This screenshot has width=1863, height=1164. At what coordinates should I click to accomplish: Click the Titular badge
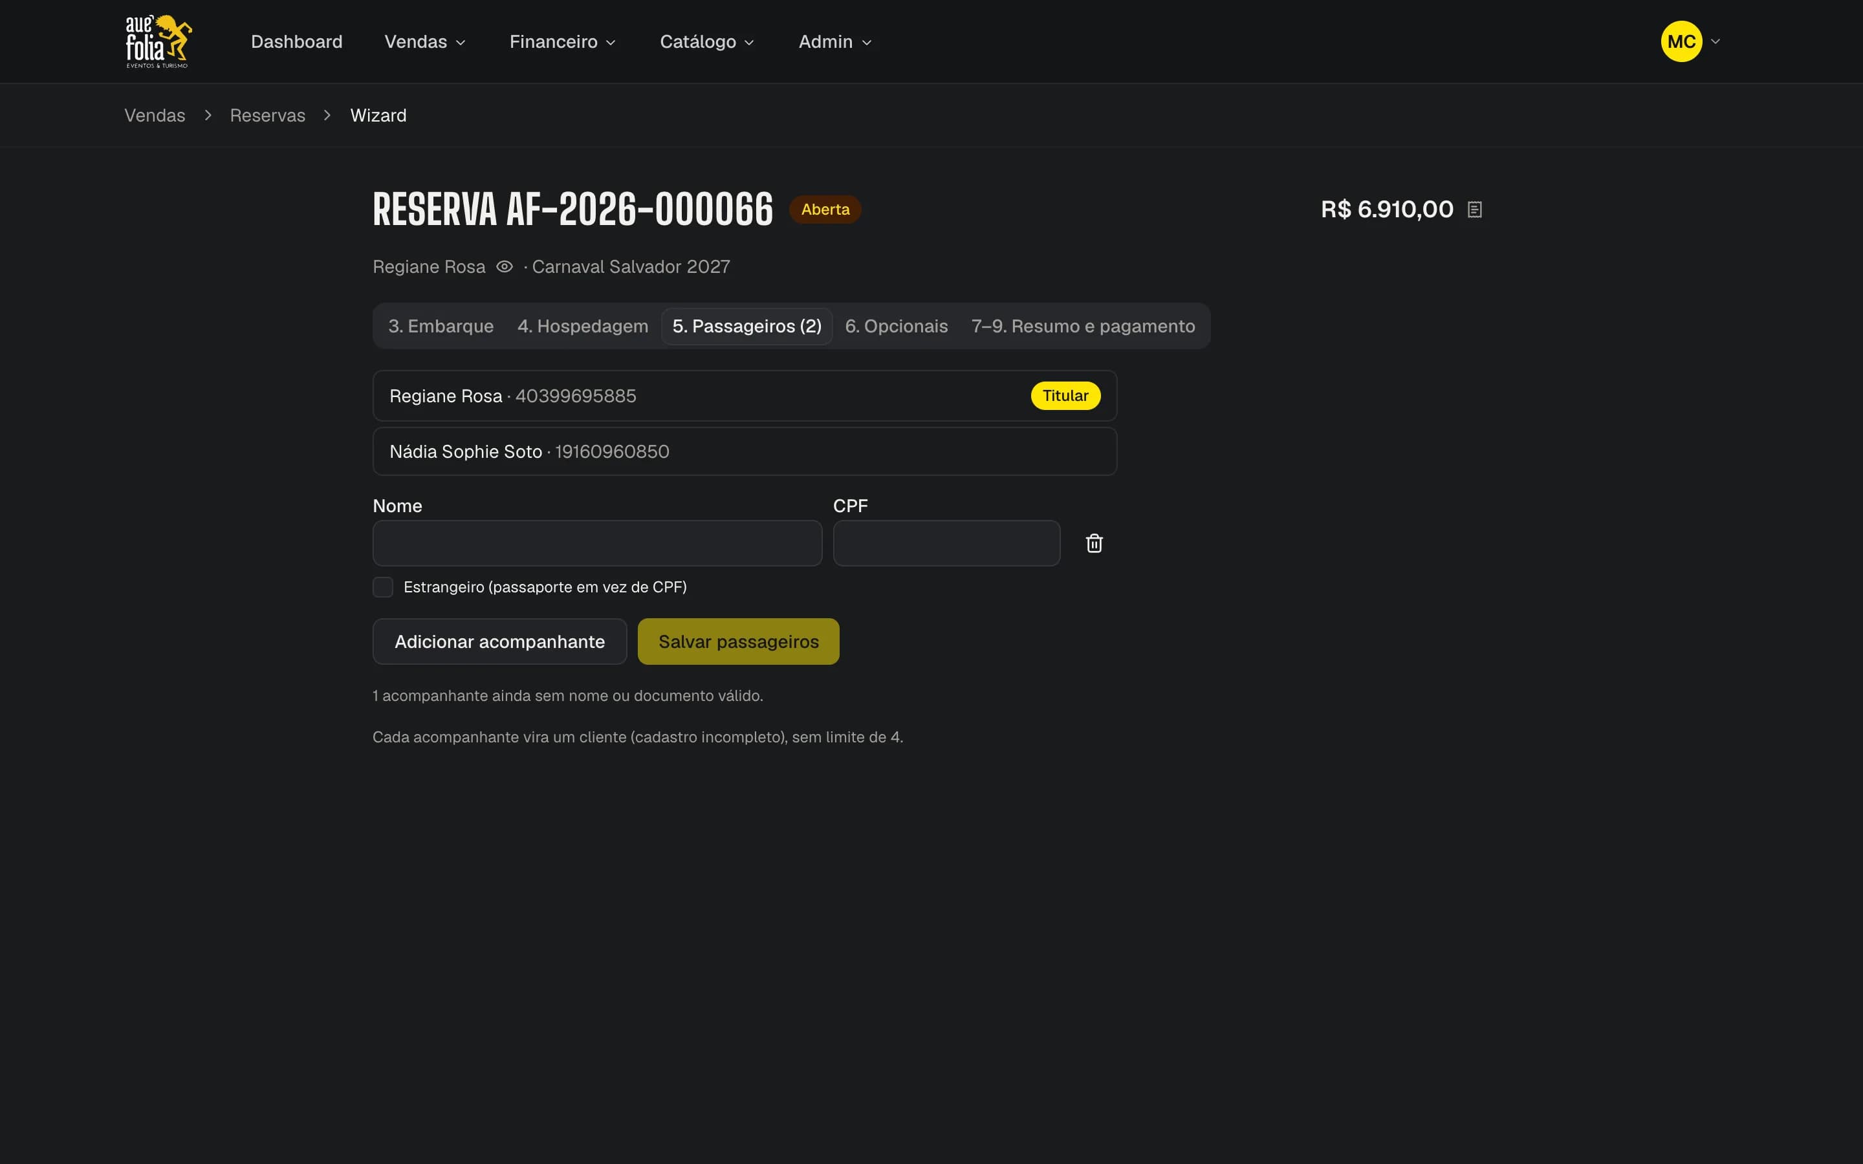1065,396
